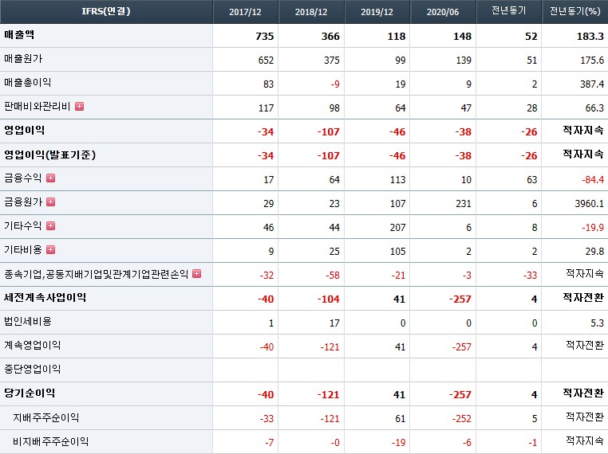Click the IFRS(연결) column header
608x454 pixels.
[106, 11]
